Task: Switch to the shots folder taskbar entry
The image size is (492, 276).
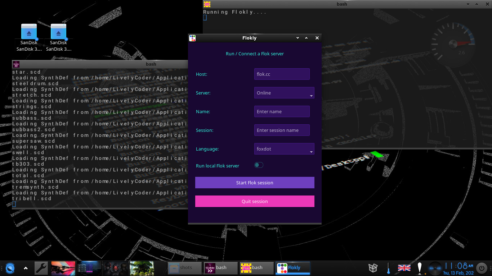Action: pyautogui.click(x=185, y=268)
